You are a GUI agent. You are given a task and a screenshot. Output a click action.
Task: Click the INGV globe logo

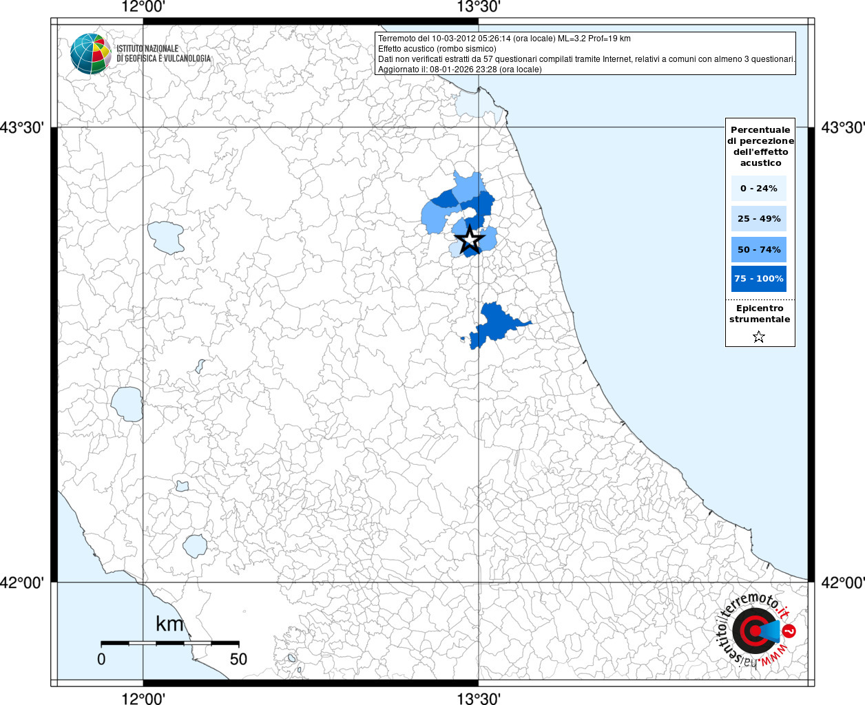point(90,54)
